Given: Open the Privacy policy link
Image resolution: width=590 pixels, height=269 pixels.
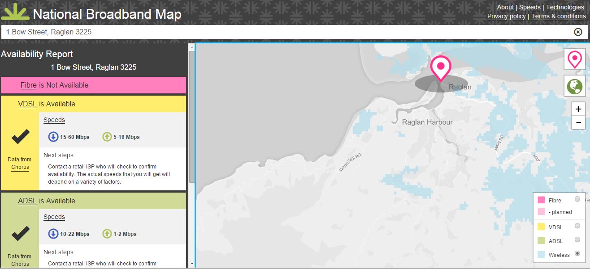Looking at the screenshot, I should [506, 16].
